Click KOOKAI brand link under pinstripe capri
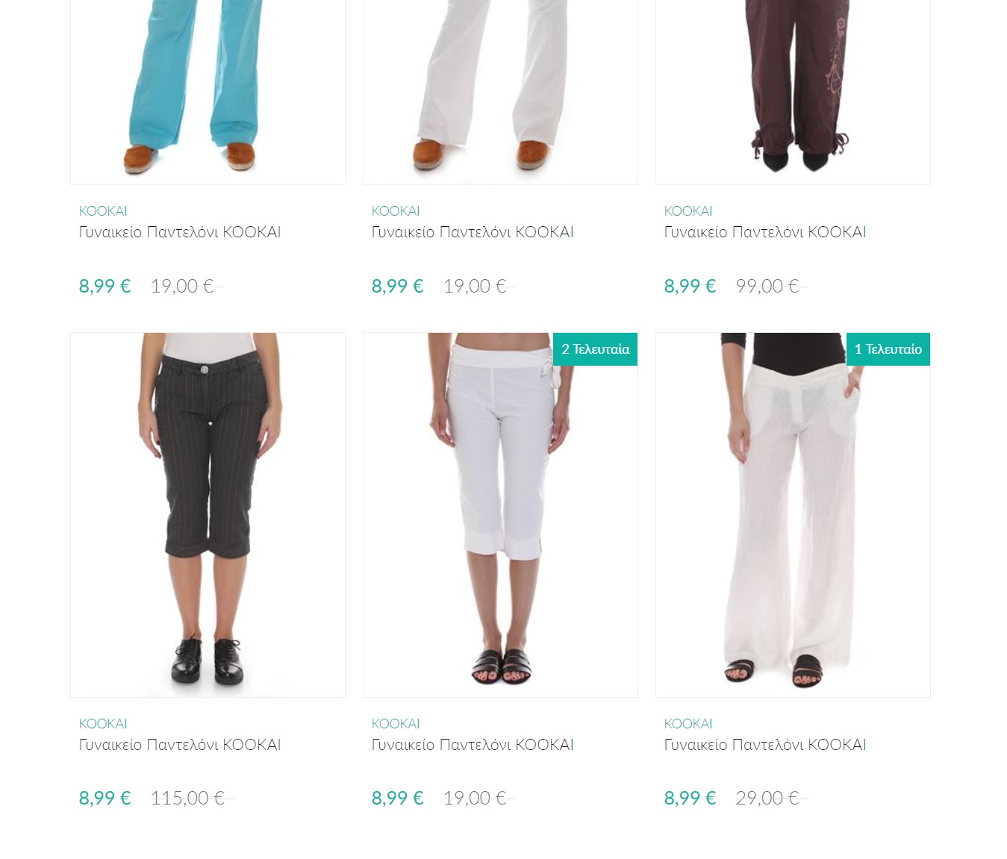The width and height of the screenshot is (1007, 859). tap(103, 724)
